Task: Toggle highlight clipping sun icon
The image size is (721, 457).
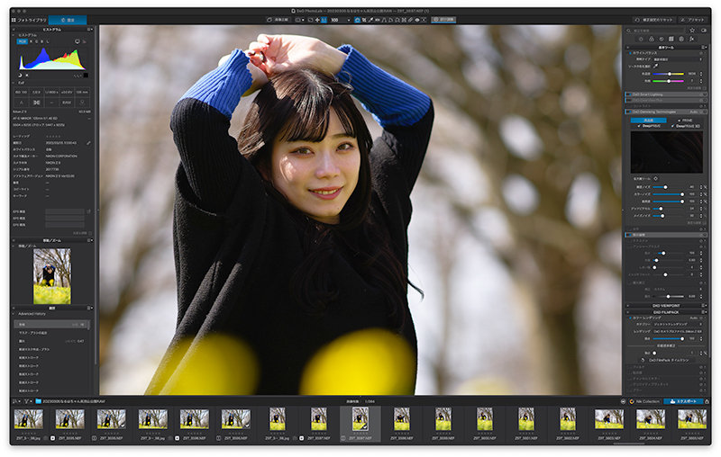Action: pos(26,76)
